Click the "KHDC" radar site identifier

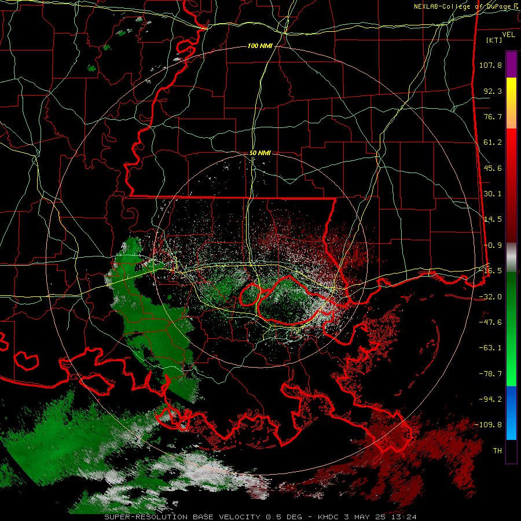328,517
